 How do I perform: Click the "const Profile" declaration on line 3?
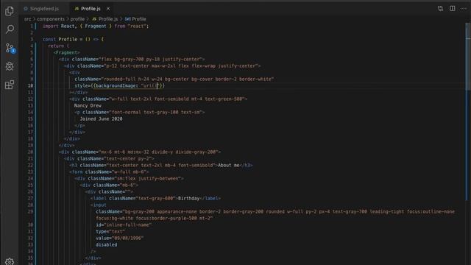60,39
